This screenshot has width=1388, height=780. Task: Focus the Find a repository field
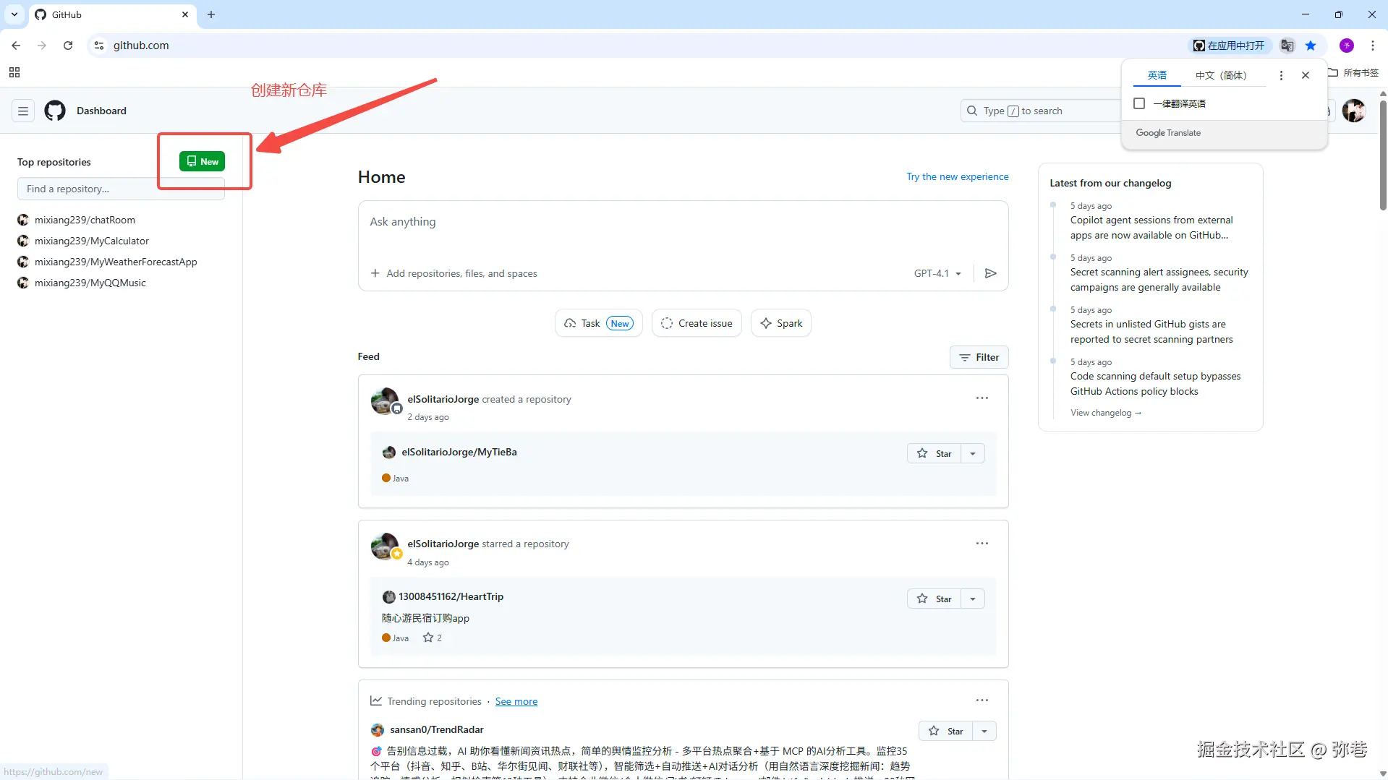pos(121,189)
